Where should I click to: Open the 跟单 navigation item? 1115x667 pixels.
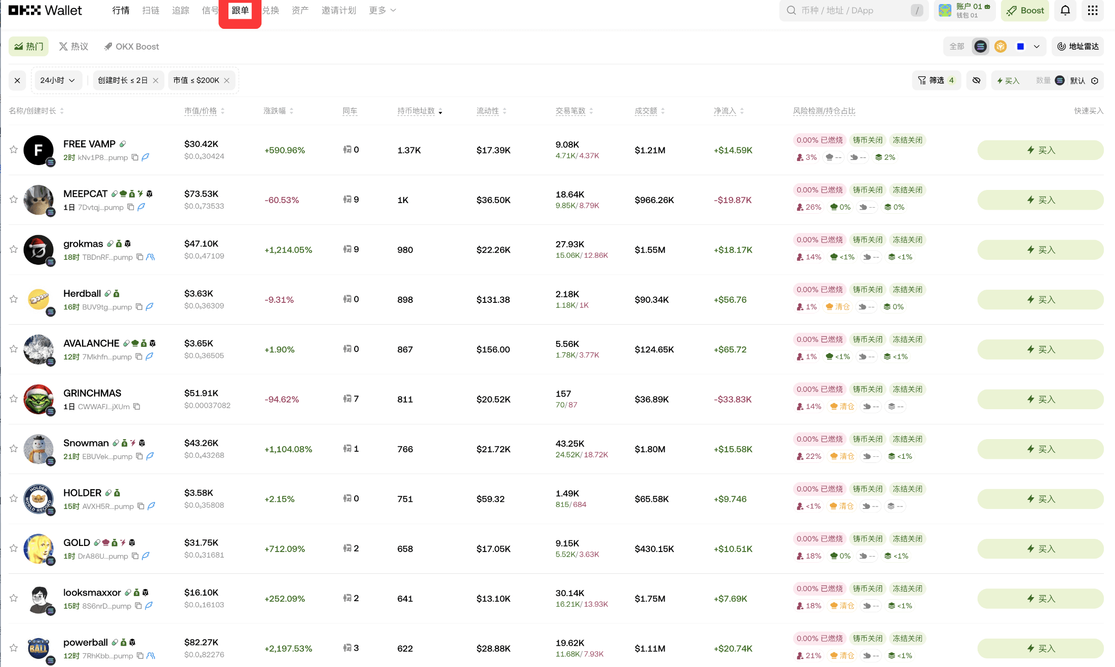240,11
